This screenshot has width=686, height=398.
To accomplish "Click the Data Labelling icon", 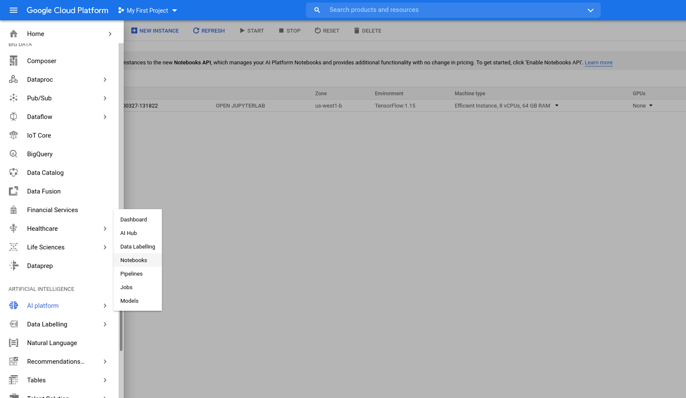I will click(14, 324).
